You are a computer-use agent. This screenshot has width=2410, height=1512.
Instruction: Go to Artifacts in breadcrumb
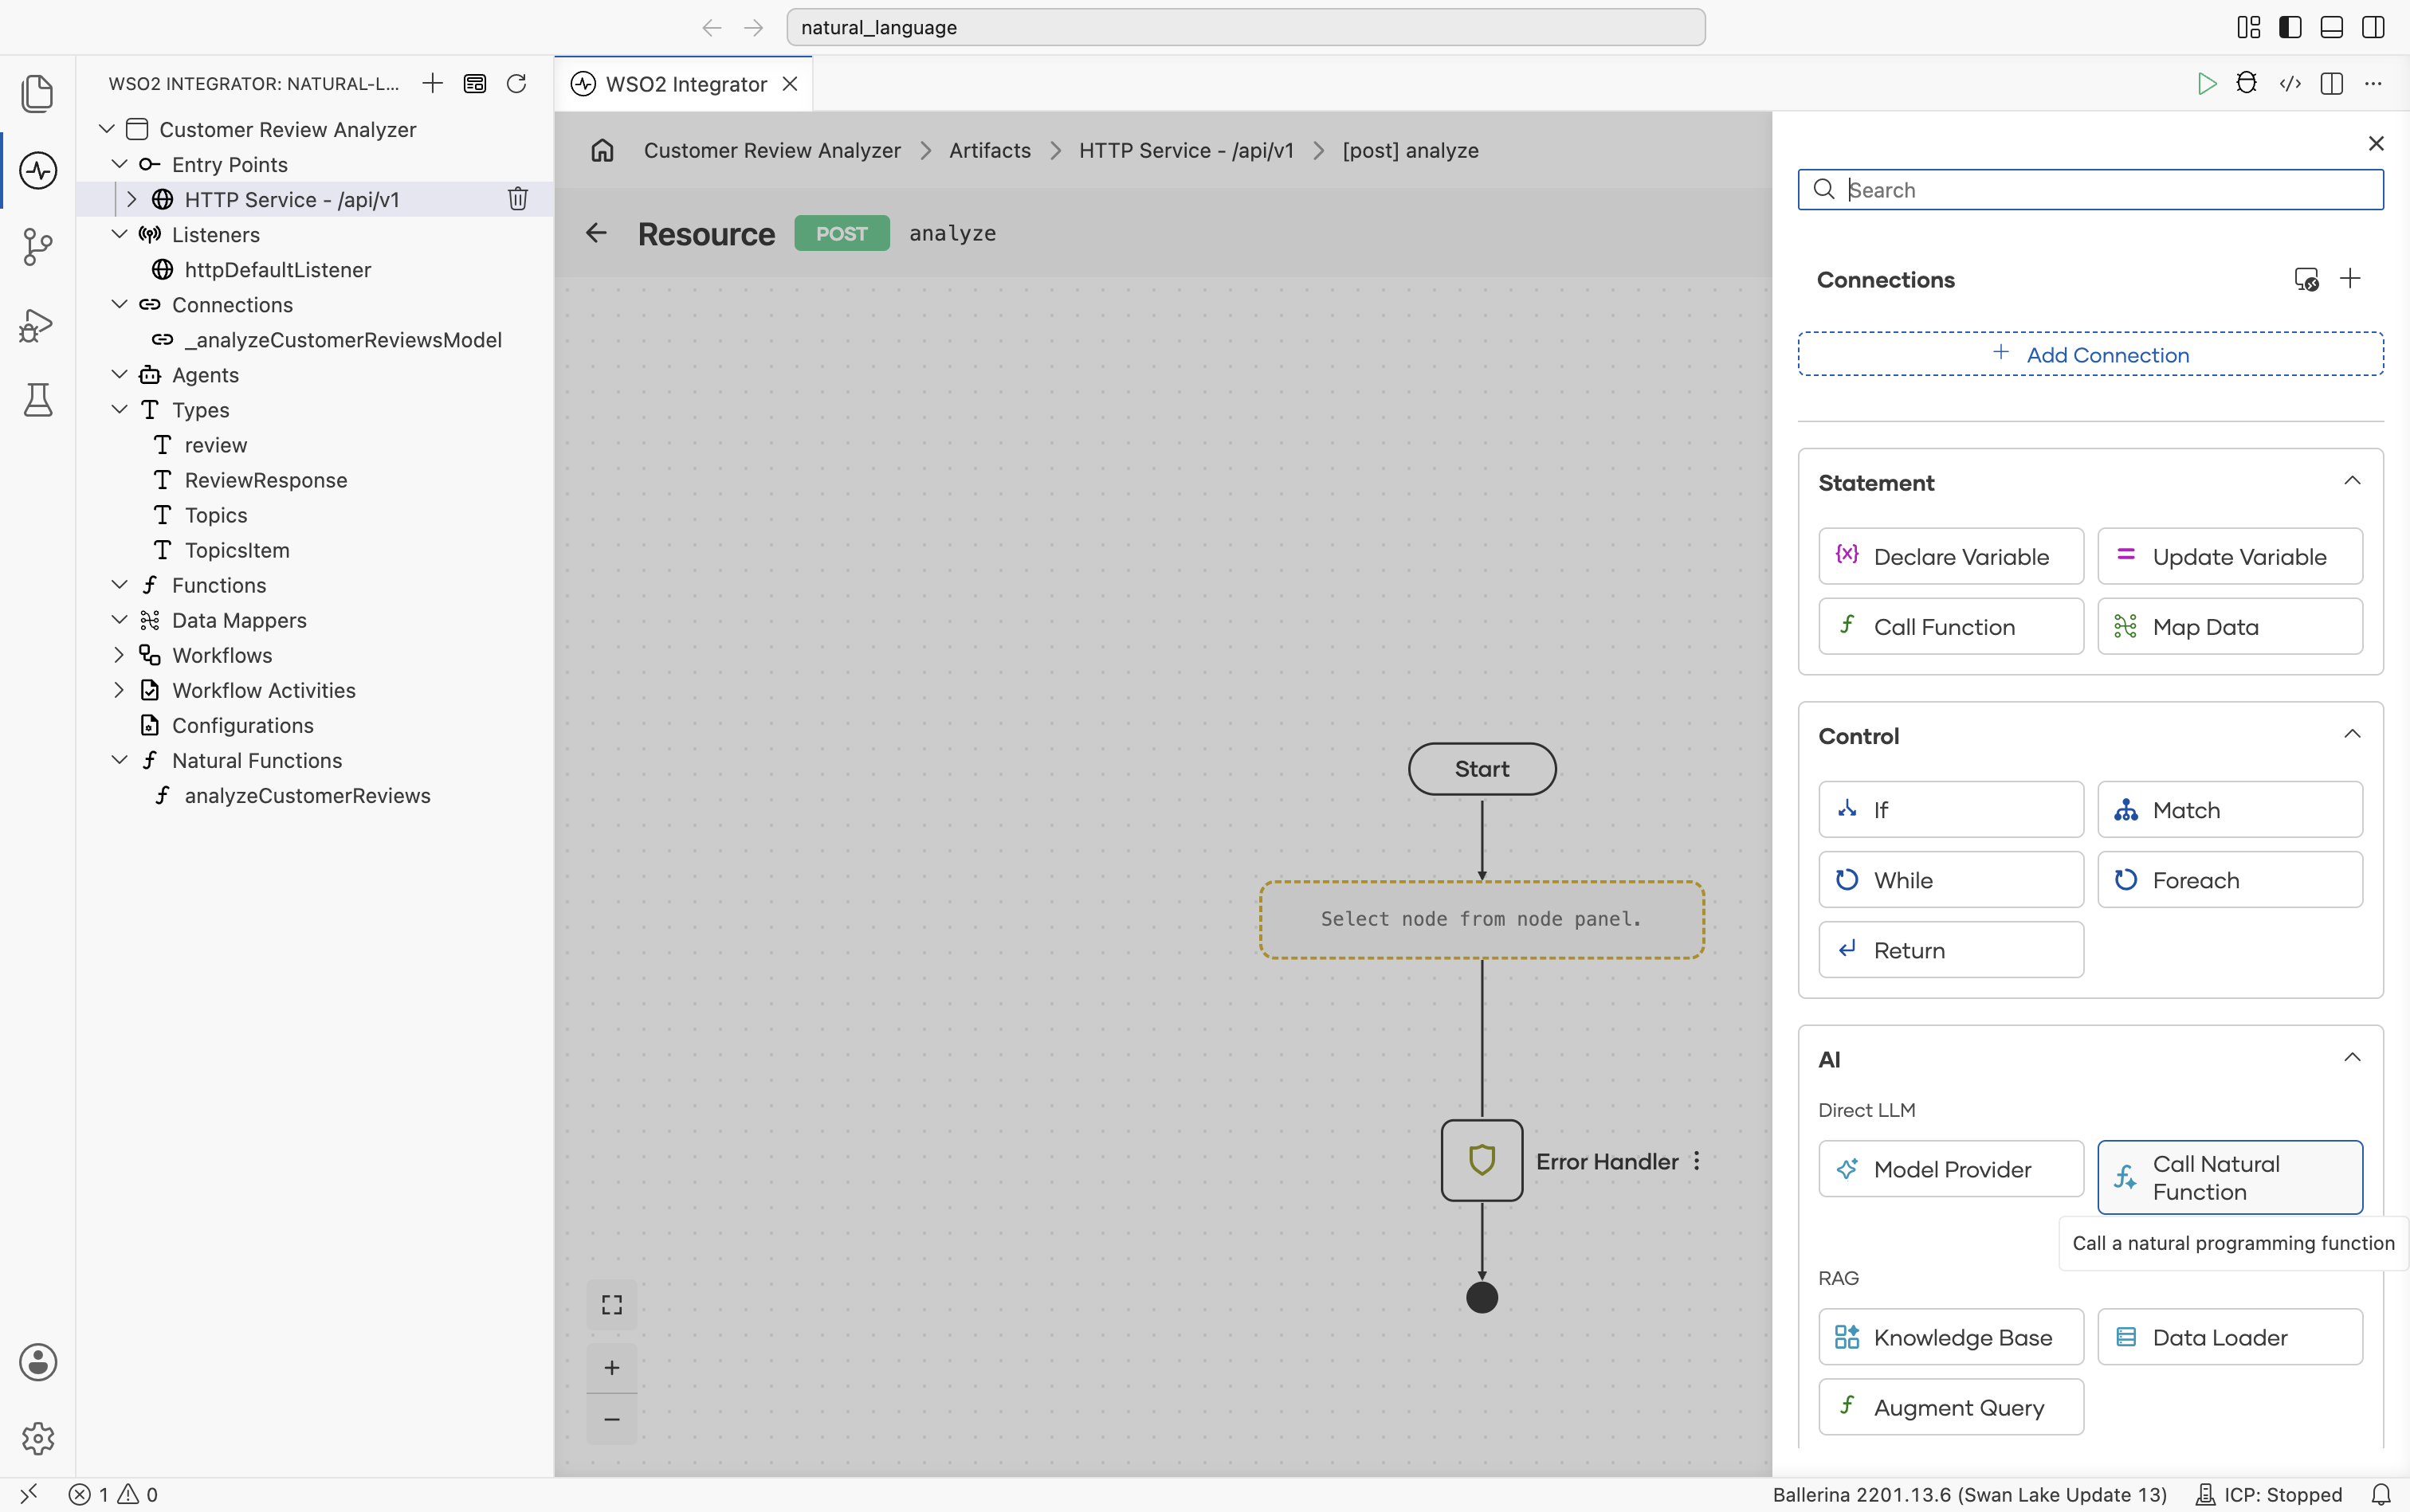[989, 150]
